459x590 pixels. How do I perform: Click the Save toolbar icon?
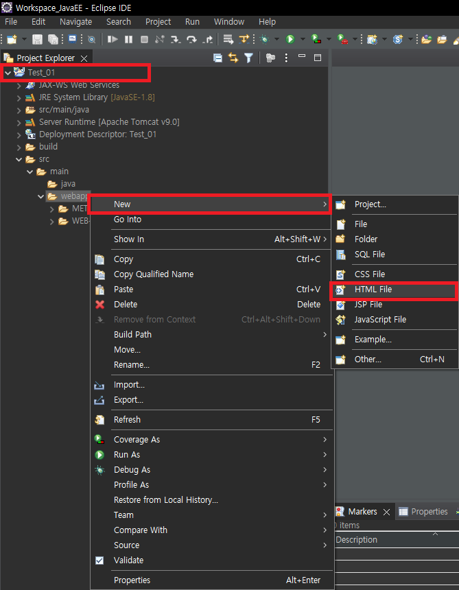[37, 39]
